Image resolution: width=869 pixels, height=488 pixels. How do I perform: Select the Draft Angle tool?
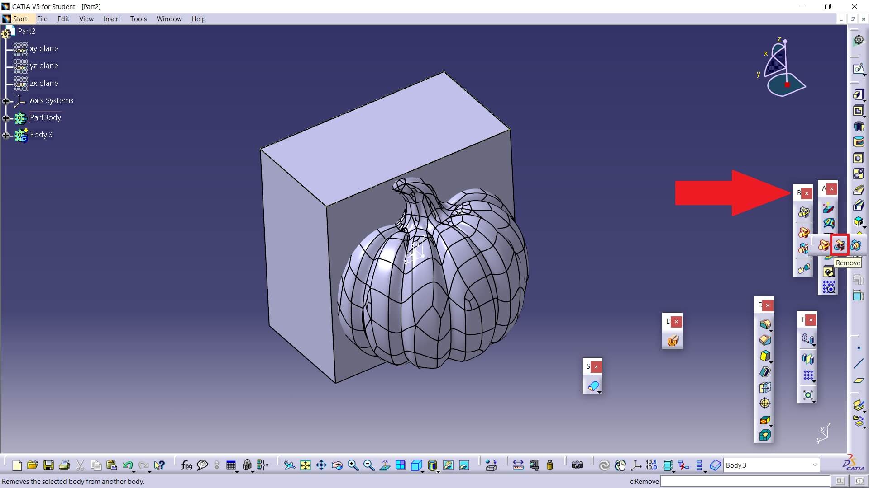(764, 356)
